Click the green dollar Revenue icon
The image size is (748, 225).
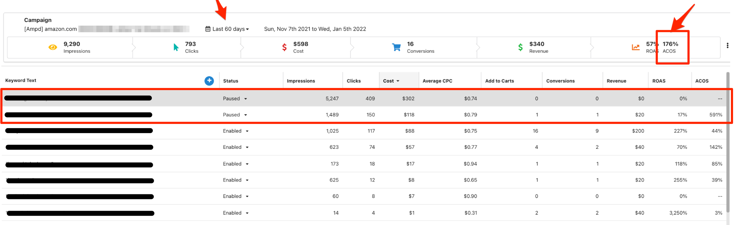coord(520,47)
